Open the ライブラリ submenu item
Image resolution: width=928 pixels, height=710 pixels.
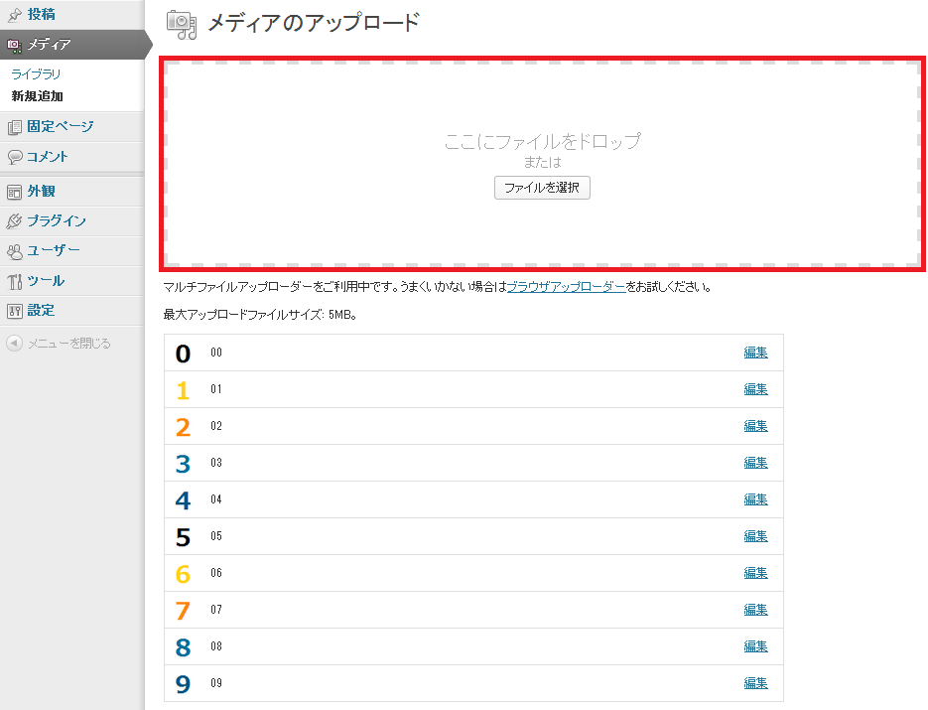36,74
